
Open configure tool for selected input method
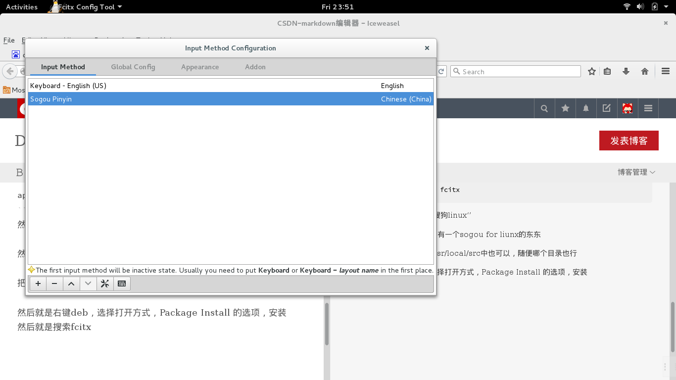pyautogui.click(x=105, y=284)
